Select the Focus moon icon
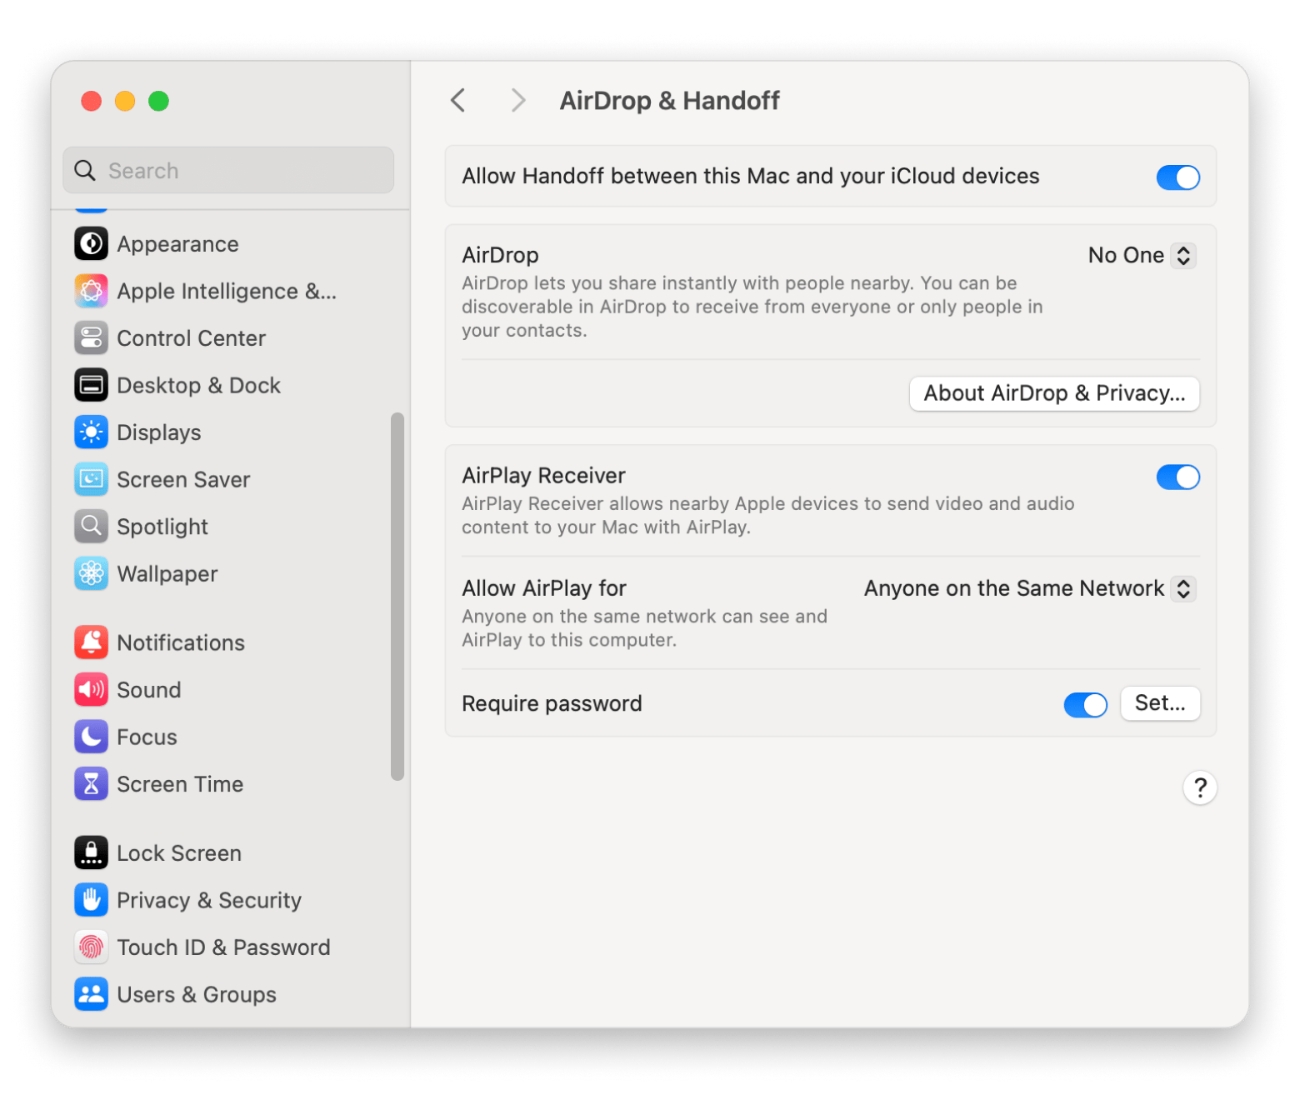This screenshot has height=1095, width=1300. tap(91, 737)
